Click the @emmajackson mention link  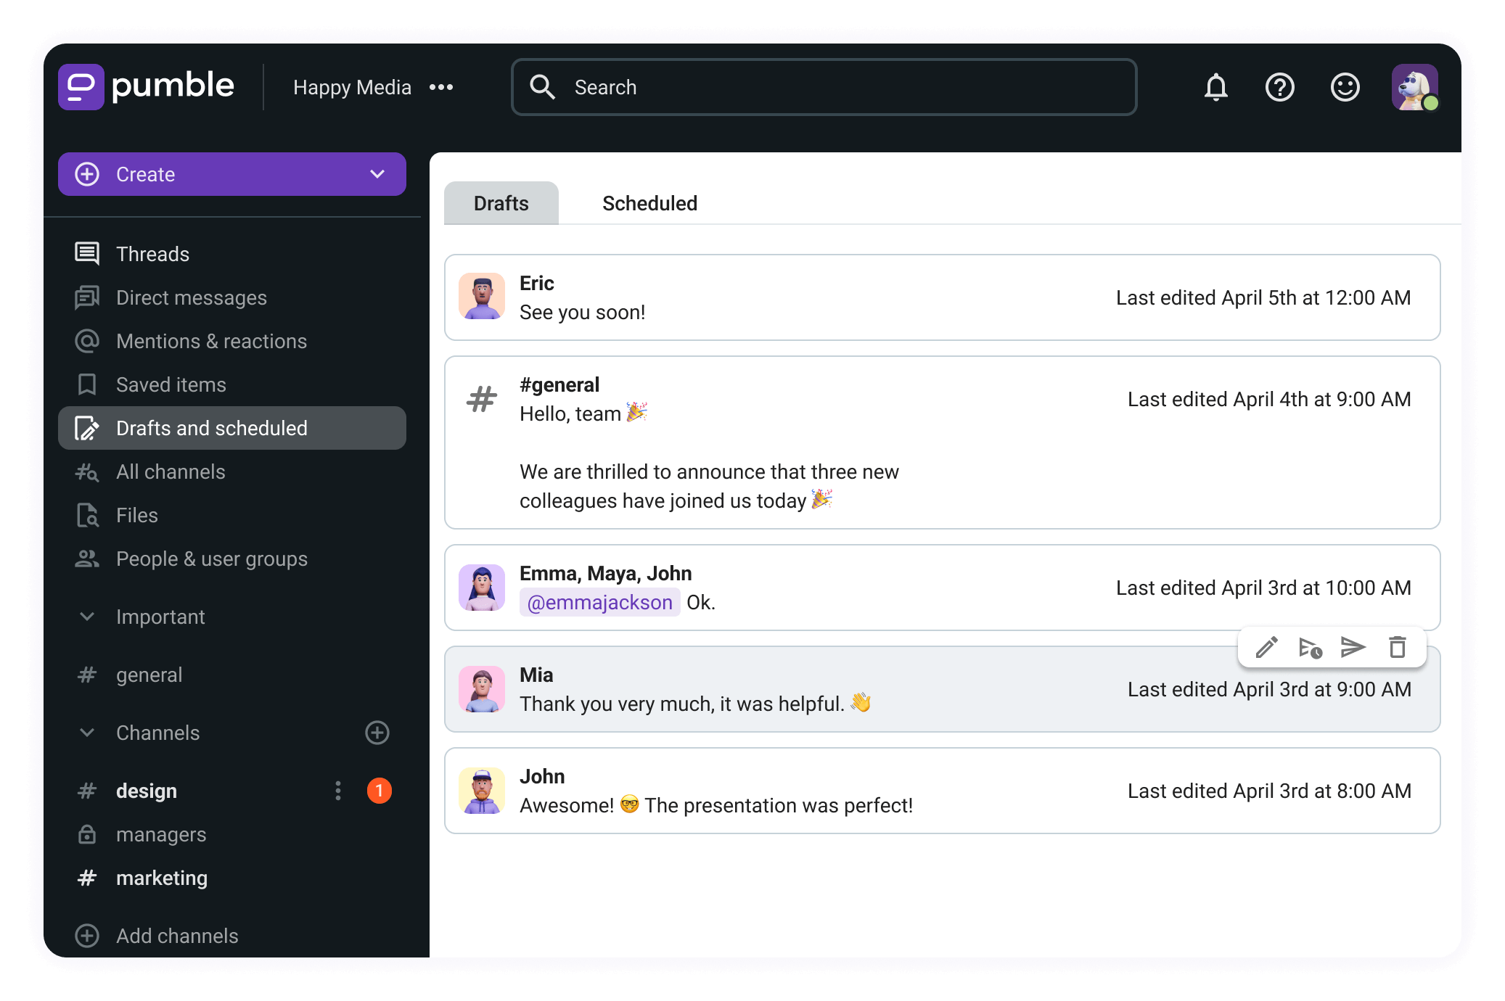coord(599,602)
